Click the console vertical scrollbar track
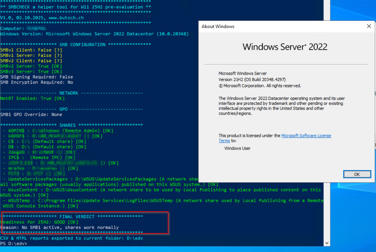 coord(327,126)
